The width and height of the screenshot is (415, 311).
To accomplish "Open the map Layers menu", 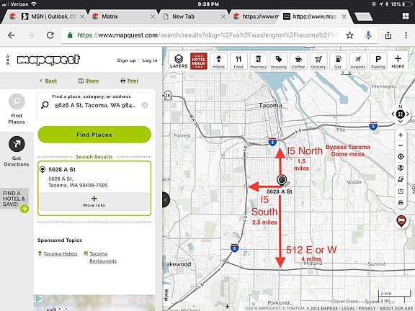I will [x=179, y=61].
